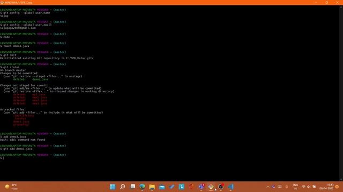Screen dimensions: 343x192
Task: Click the 'git config --global user.email' command line
Action: [x=26, y=25]
